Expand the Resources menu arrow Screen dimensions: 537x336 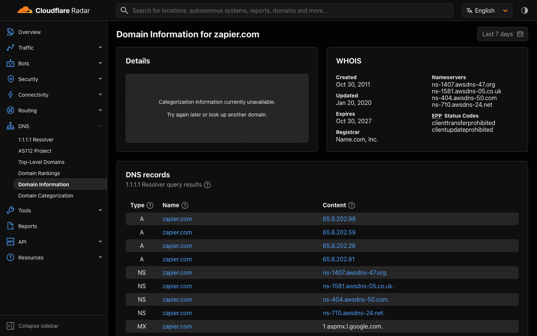click(100, 258)
